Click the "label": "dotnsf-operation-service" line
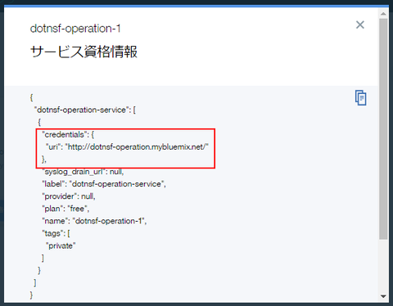The image size is (393, 306). pos(104,184)
